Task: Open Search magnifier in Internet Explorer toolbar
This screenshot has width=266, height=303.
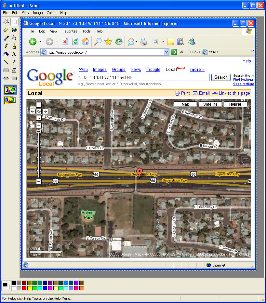Action: pyautogui.click(x=98, y=42)
